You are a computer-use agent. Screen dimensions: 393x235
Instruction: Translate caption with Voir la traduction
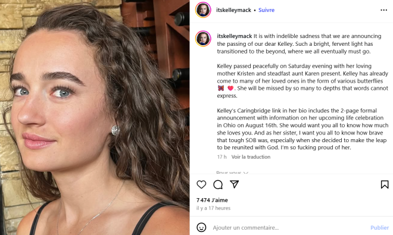pyautogui.click(x=251, y=157)
